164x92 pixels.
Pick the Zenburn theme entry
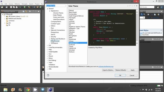pos(72,52)
